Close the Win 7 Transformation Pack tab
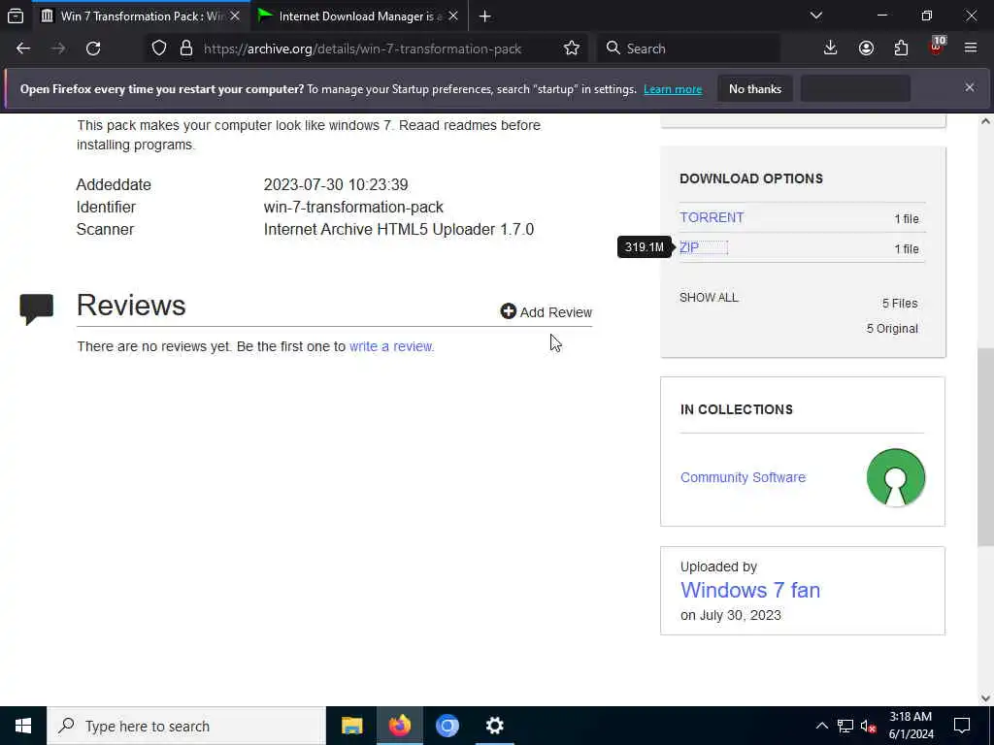 pos(235,16)
